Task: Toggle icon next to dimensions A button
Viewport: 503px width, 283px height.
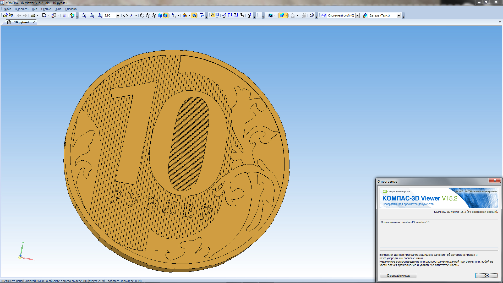Action: 217,15
